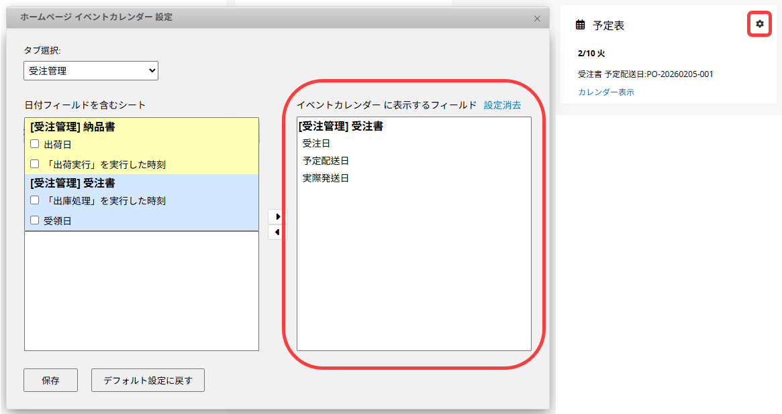Select 予定配送日 in the displayed fields list

(326, 161)
